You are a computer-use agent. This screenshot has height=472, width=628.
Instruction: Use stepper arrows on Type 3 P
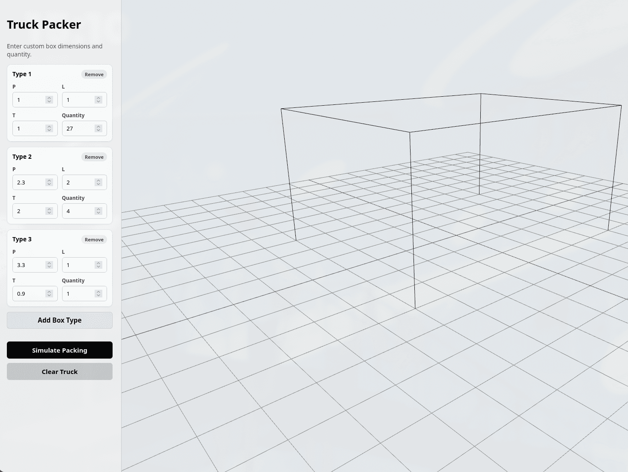click(x=49, y=265)
